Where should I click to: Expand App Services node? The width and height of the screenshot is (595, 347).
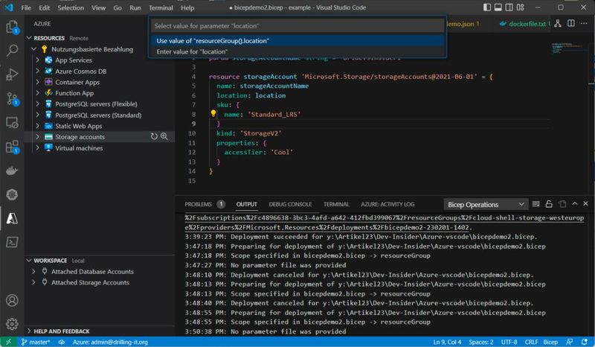click(x=38, y=60)
